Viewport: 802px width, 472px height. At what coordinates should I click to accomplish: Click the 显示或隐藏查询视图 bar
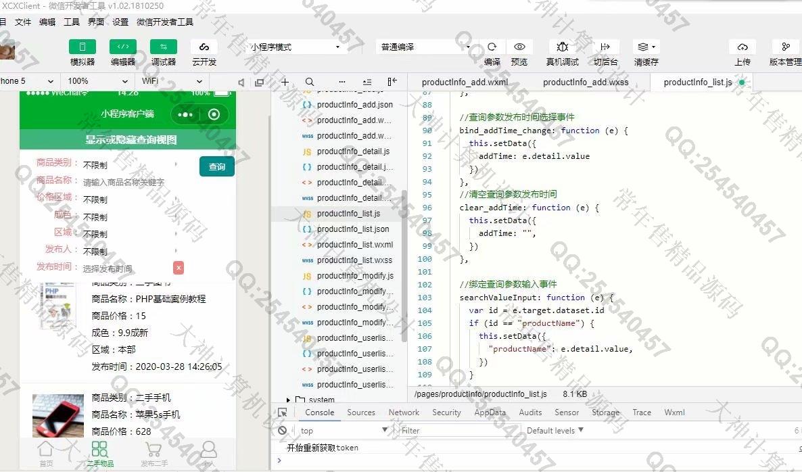coord(128,139)
